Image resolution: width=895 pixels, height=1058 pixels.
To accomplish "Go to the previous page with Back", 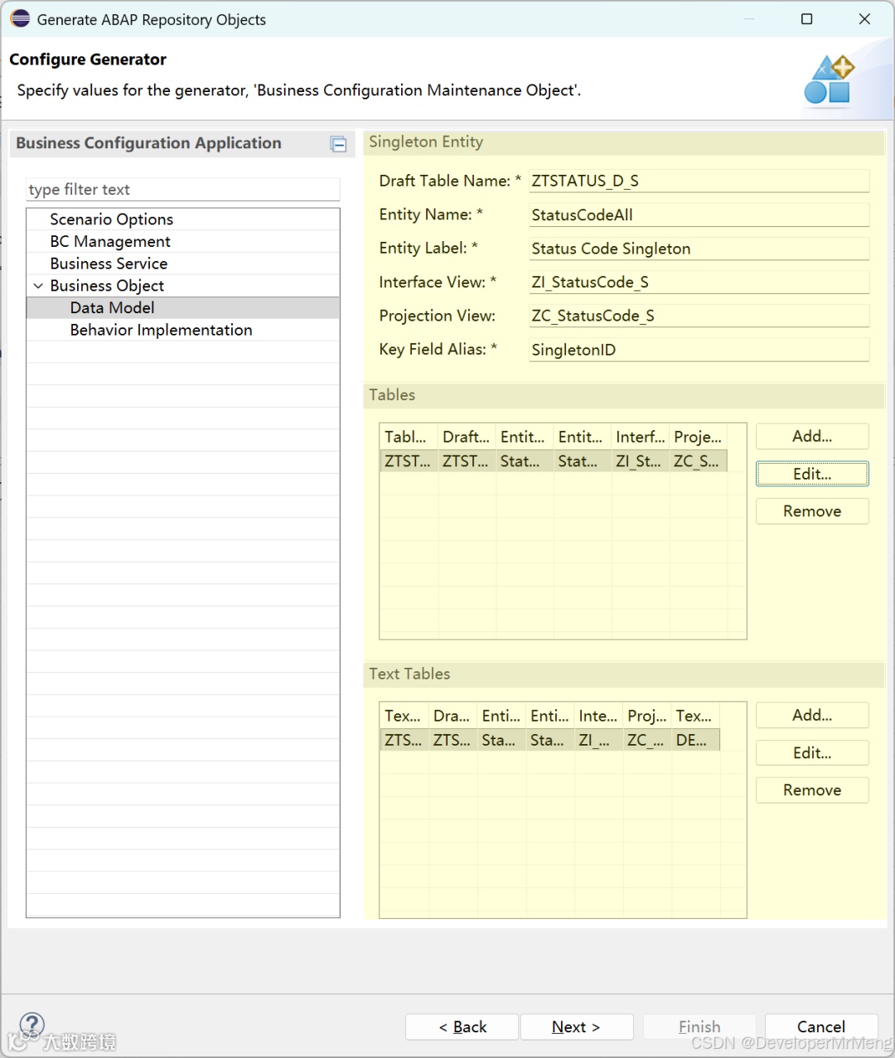I will coord(462,1027).
